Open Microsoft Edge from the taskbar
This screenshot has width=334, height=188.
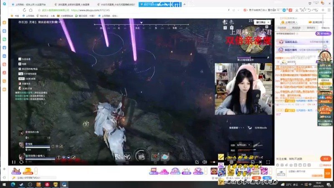click(13, 185)
